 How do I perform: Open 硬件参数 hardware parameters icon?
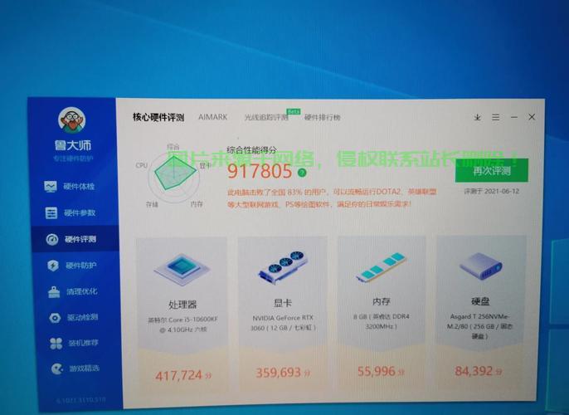click(51, 212)
